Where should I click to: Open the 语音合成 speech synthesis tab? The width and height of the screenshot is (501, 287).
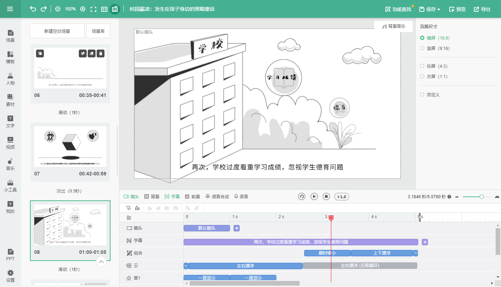point(217,196)
